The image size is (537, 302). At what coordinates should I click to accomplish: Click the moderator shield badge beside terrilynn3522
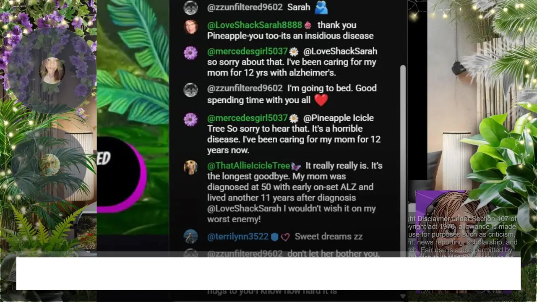click(x=274, y=237)
